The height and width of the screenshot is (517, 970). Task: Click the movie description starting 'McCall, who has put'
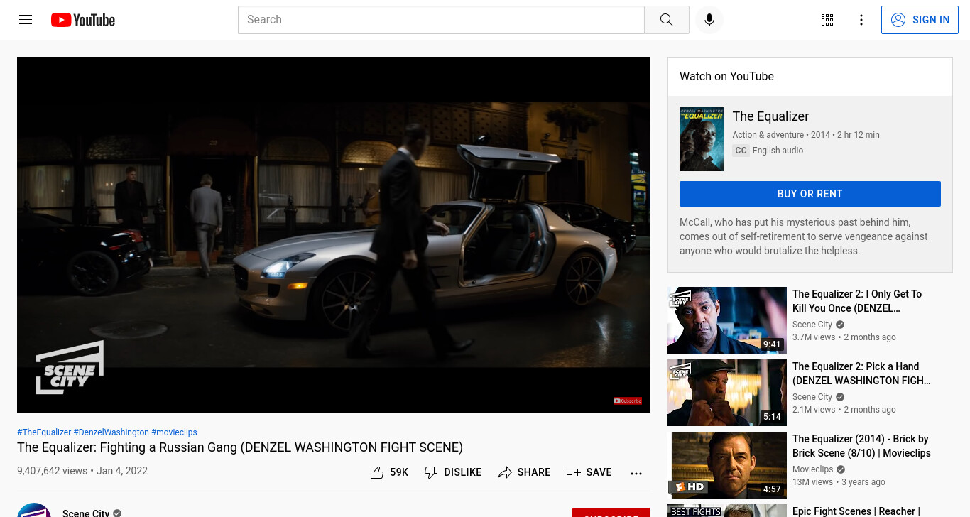804,236
